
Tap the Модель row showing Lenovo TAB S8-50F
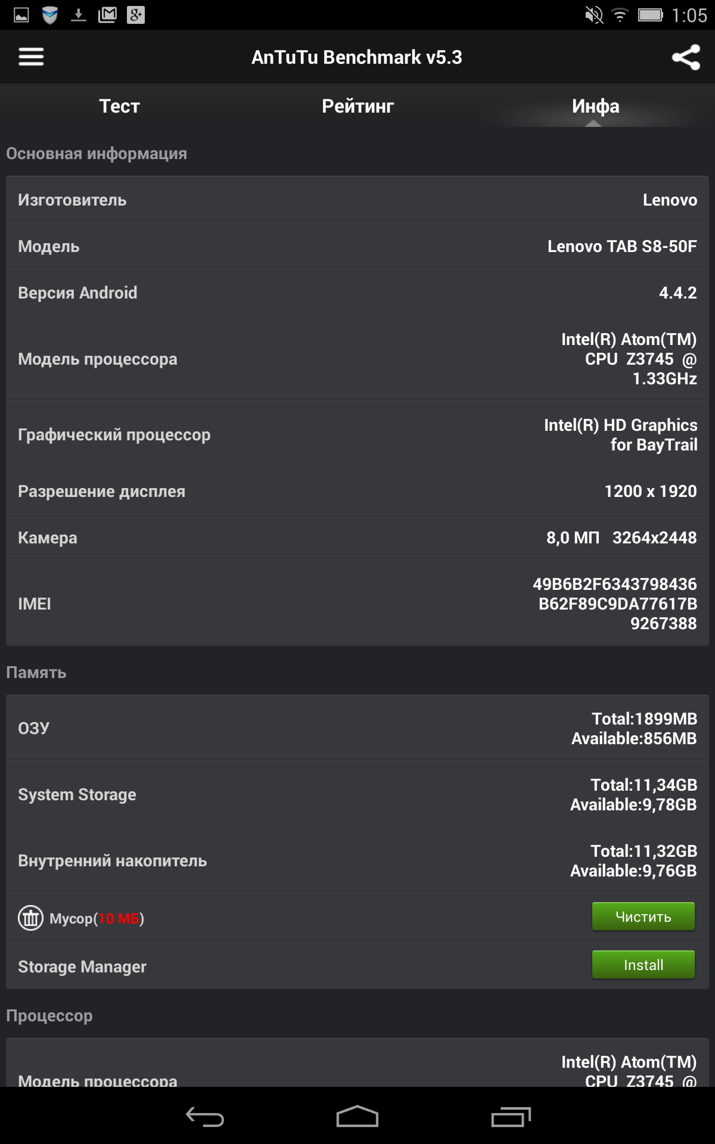point(357,245)
